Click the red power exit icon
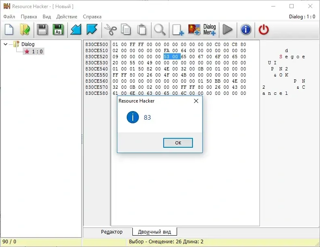The image size is (320, 247). 264,30
